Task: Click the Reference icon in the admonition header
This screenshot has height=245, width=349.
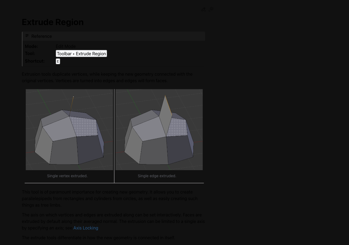Action: click(x=27, y=36)
